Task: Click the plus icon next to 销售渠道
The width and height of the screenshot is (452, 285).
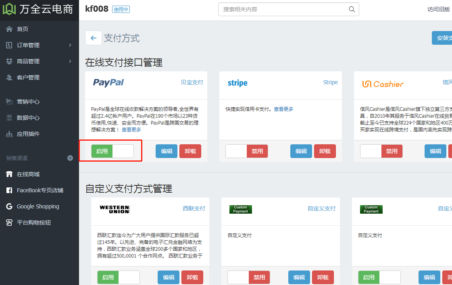Action: pyautogui.click(x=70, y=158)
